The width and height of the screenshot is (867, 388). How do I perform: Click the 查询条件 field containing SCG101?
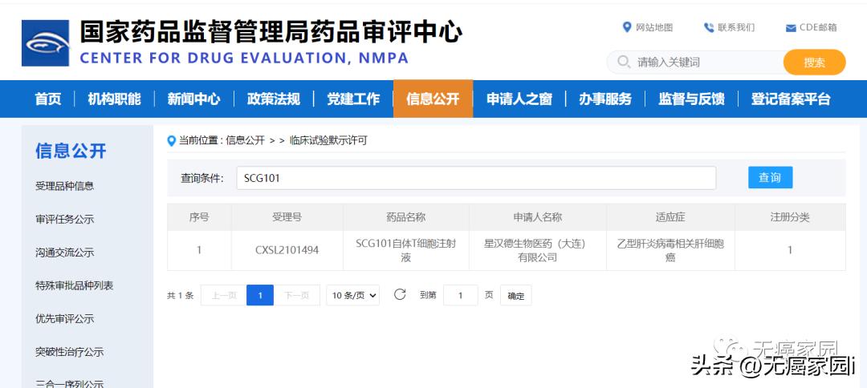click(x=476, y=178)
